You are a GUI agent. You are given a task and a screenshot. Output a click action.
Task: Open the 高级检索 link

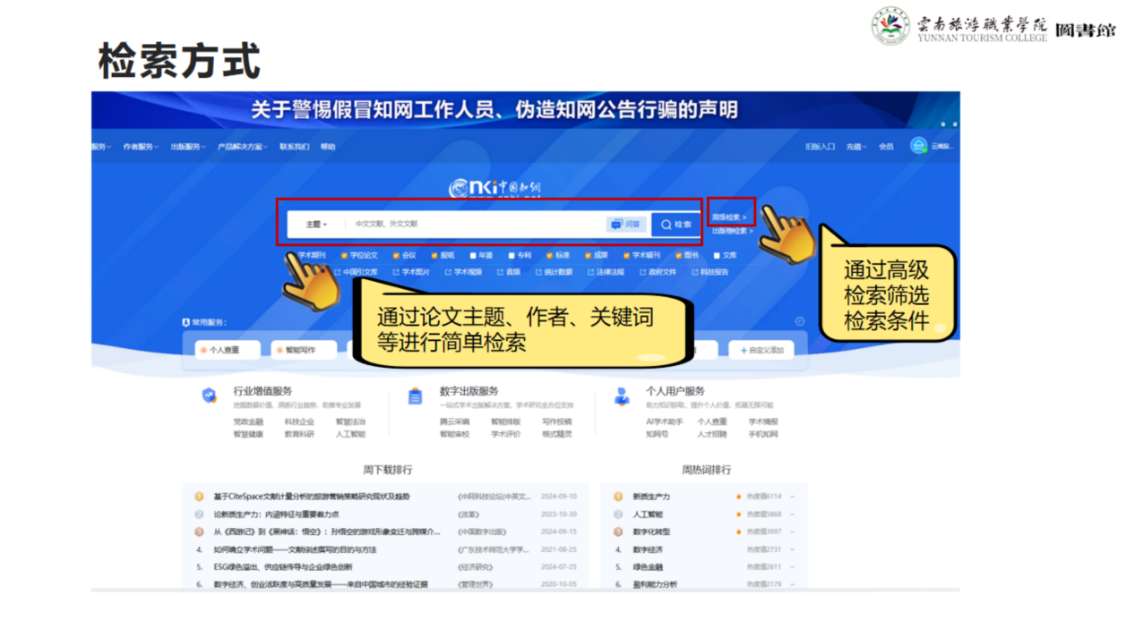[x=729, y=217]
